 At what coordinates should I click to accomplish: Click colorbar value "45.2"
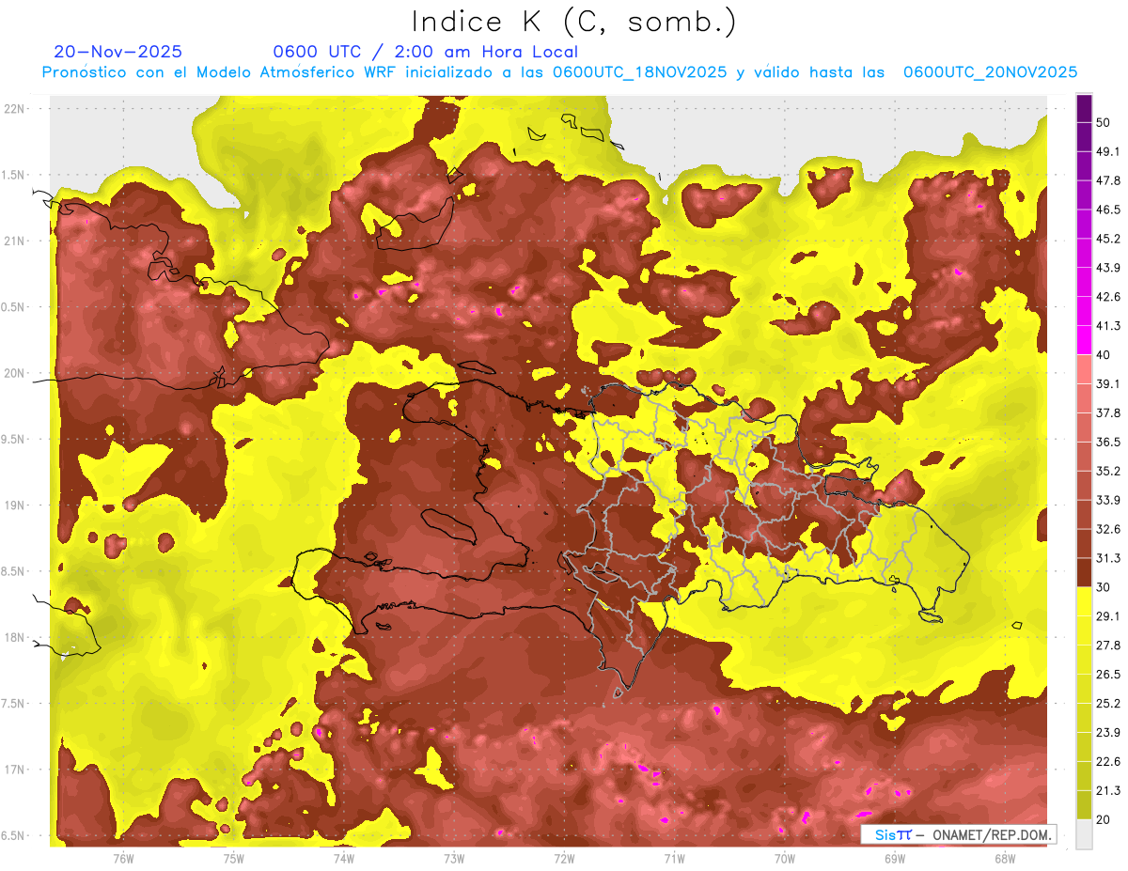point(1108,239)
